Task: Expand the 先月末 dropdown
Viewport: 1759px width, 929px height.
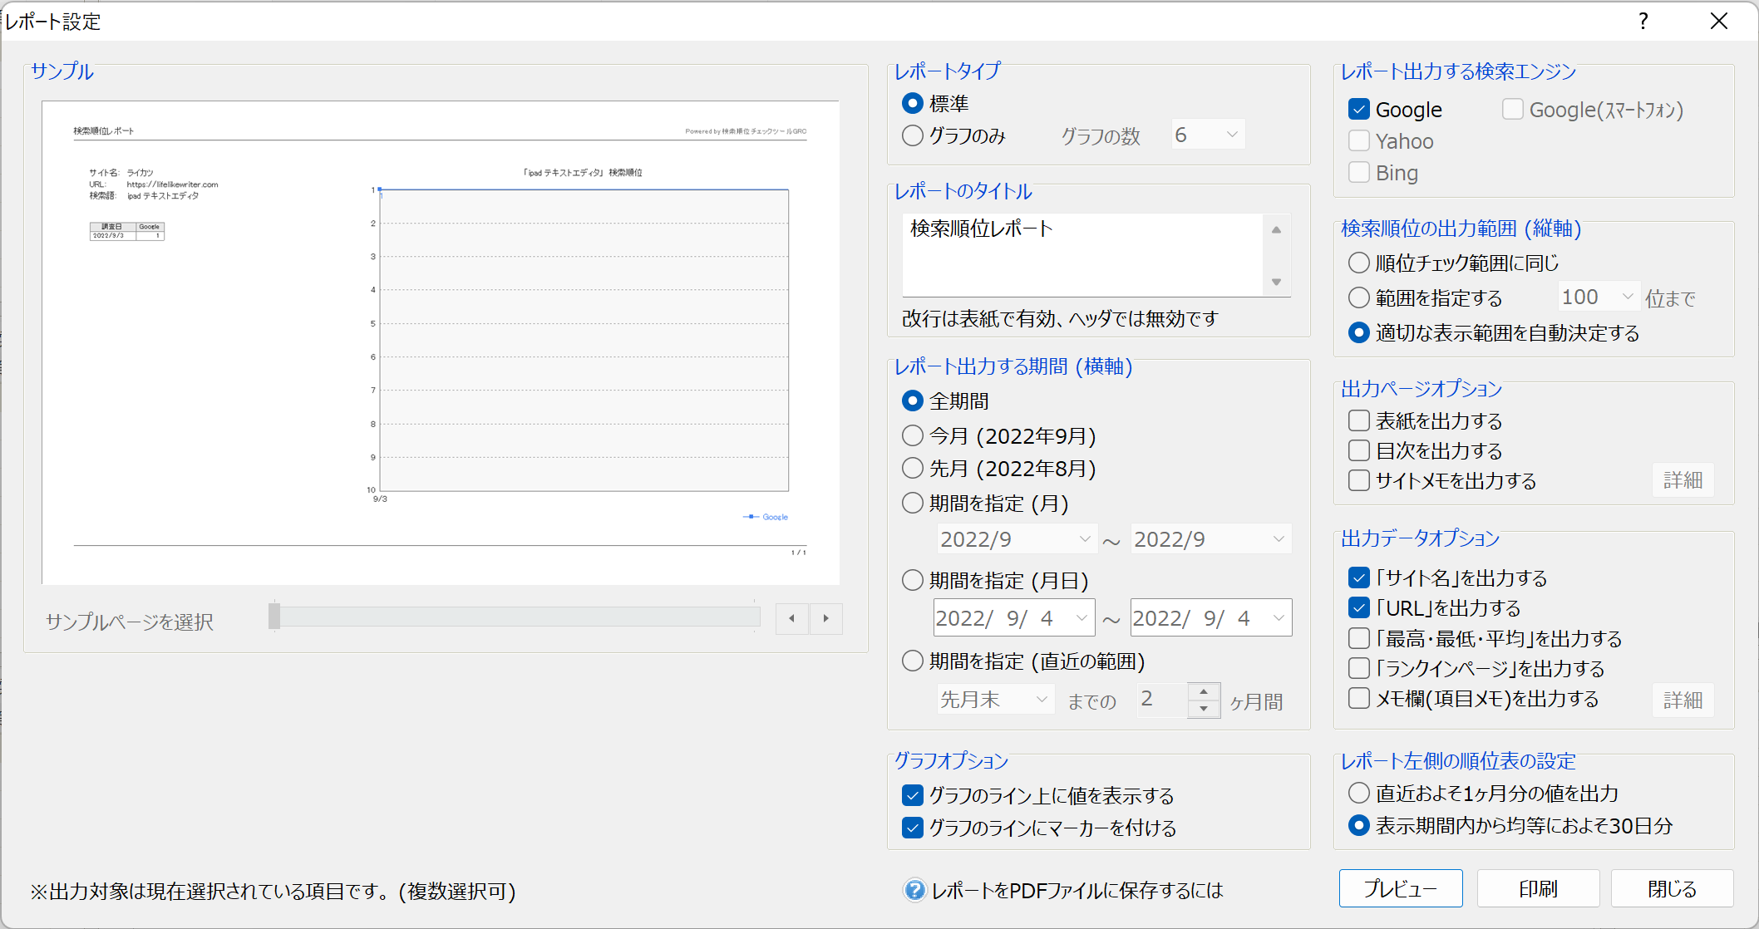Action: point(995,700)
